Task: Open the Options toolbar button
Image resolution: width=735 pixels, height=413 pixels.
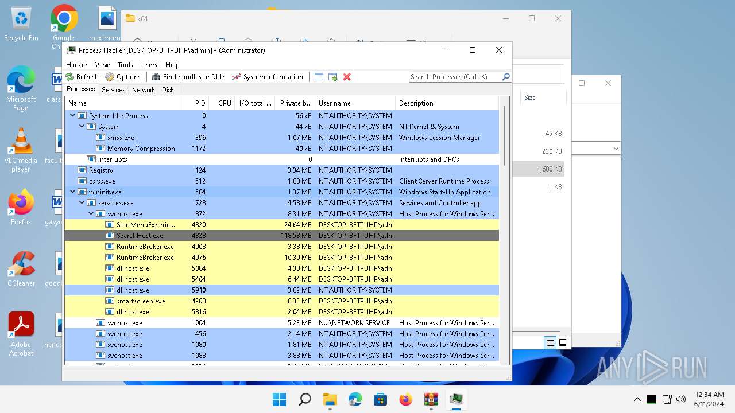Action: point(123,77)
